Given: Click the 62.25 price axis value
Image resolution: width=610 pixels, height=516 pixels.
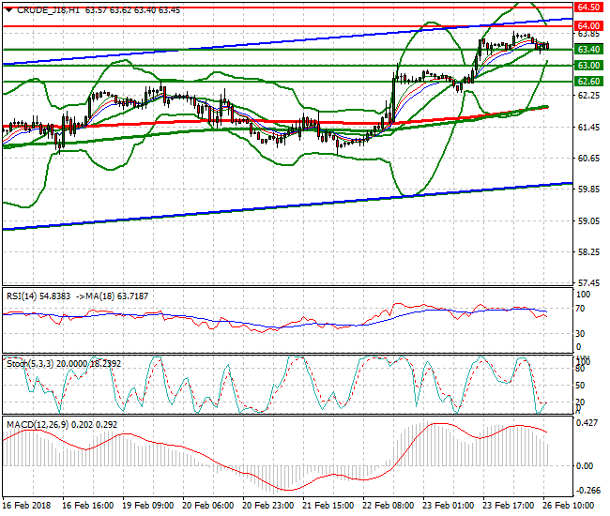Looking at the screenshot, I should [x=588, y=96].
